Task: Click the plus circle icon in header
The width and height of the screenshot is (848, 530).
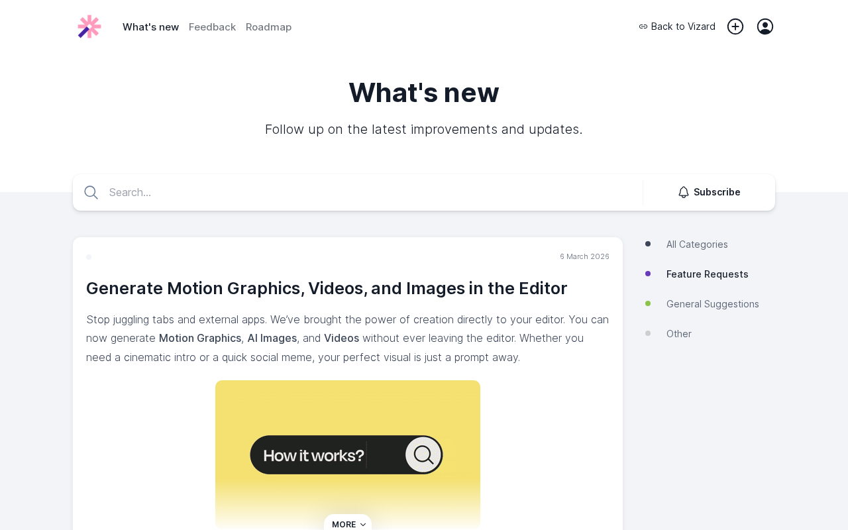Action: pos(735,26)
